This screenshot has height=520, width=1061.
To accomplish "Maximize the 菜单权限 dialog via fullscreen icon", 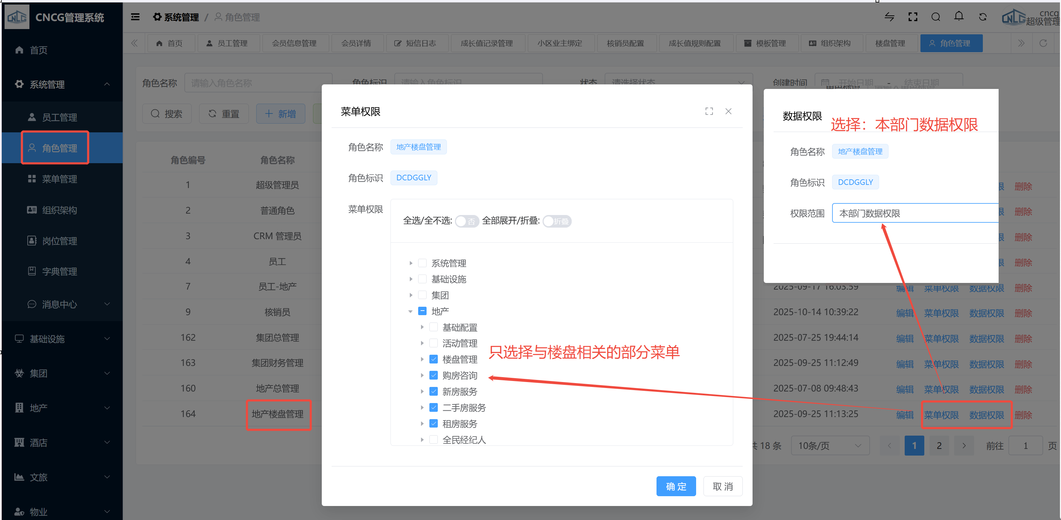I will click(709, 111).
